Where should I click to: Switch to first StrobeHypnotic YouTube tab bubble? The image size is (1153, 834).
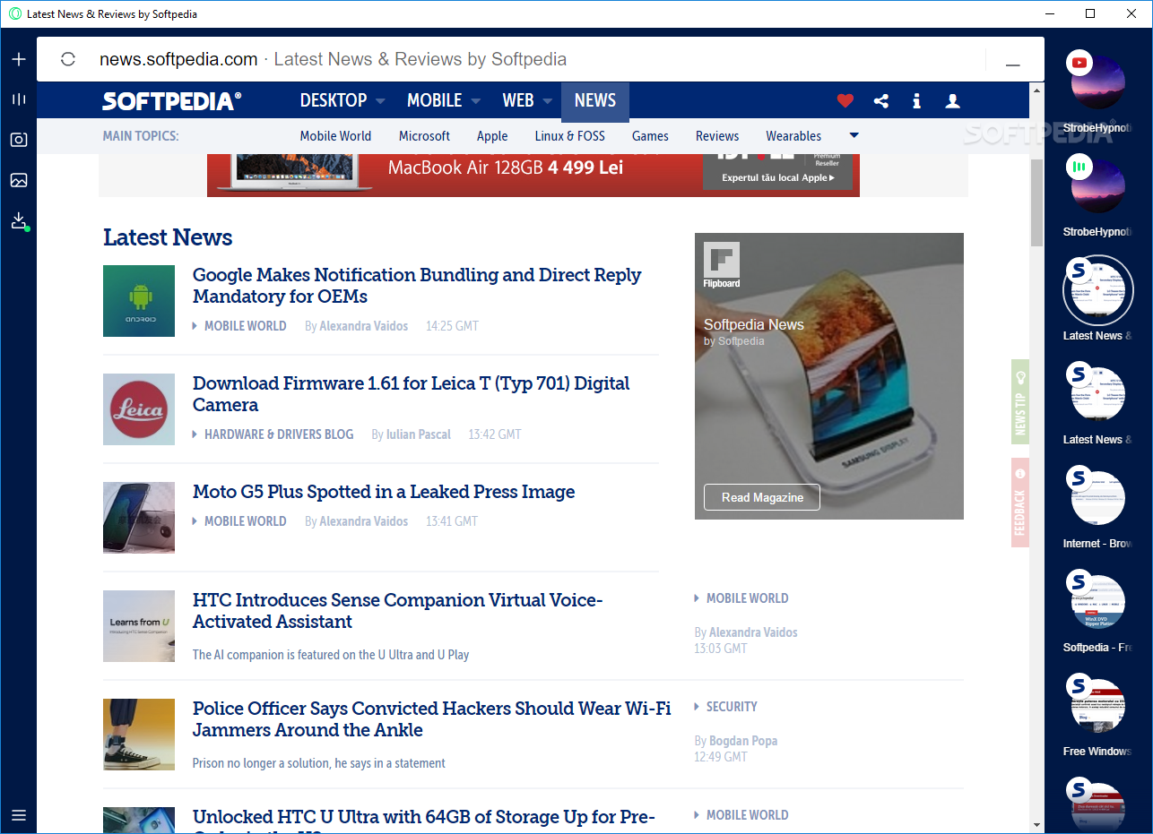[1097, 82]
